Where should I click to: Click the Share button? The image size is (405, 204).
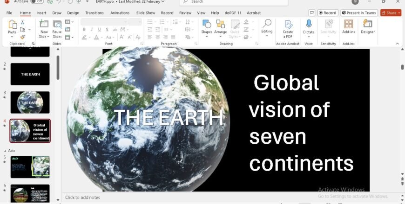(x=391, y=13)
